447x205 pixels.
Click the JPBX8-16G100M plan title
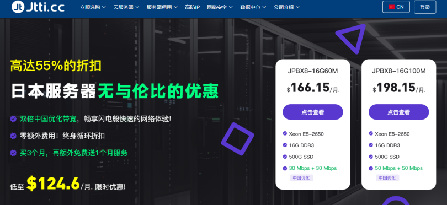point(398,71)
